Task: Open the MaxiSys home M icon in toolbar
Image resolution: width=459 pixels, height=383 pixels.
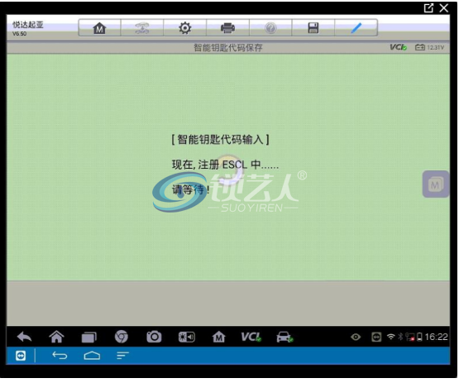Action: pyautogui.click(x=99, y=28)
